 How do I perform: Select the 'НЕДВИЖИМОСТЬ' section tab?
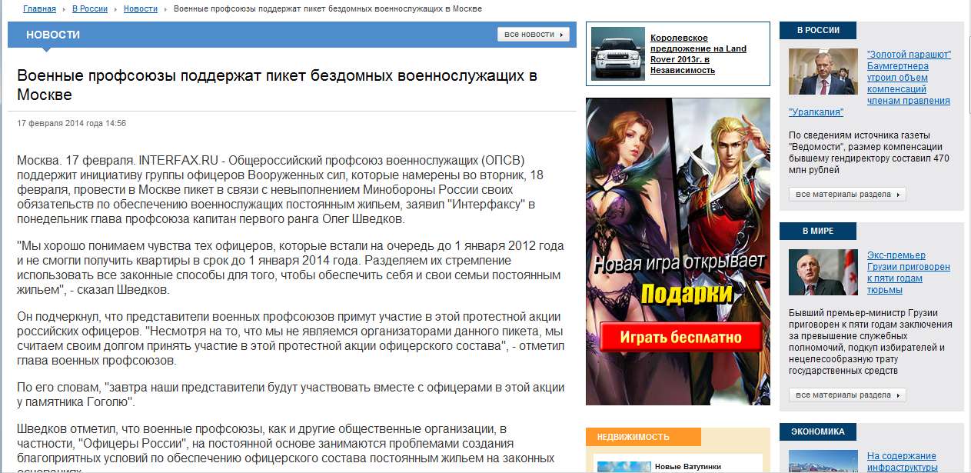tap(643, 437)
